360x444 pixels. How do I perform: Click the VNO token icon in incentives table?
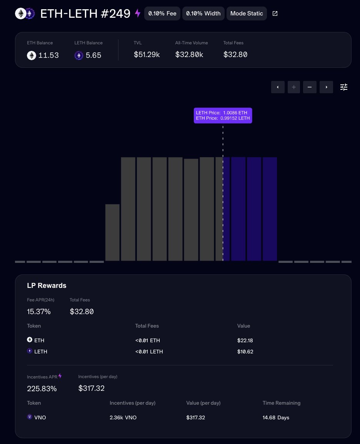29,417
